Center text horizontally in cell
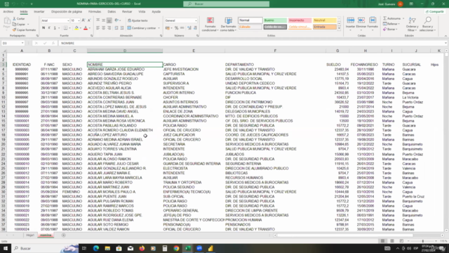Viewport: 449px width, 253px height. coord(103,28)
